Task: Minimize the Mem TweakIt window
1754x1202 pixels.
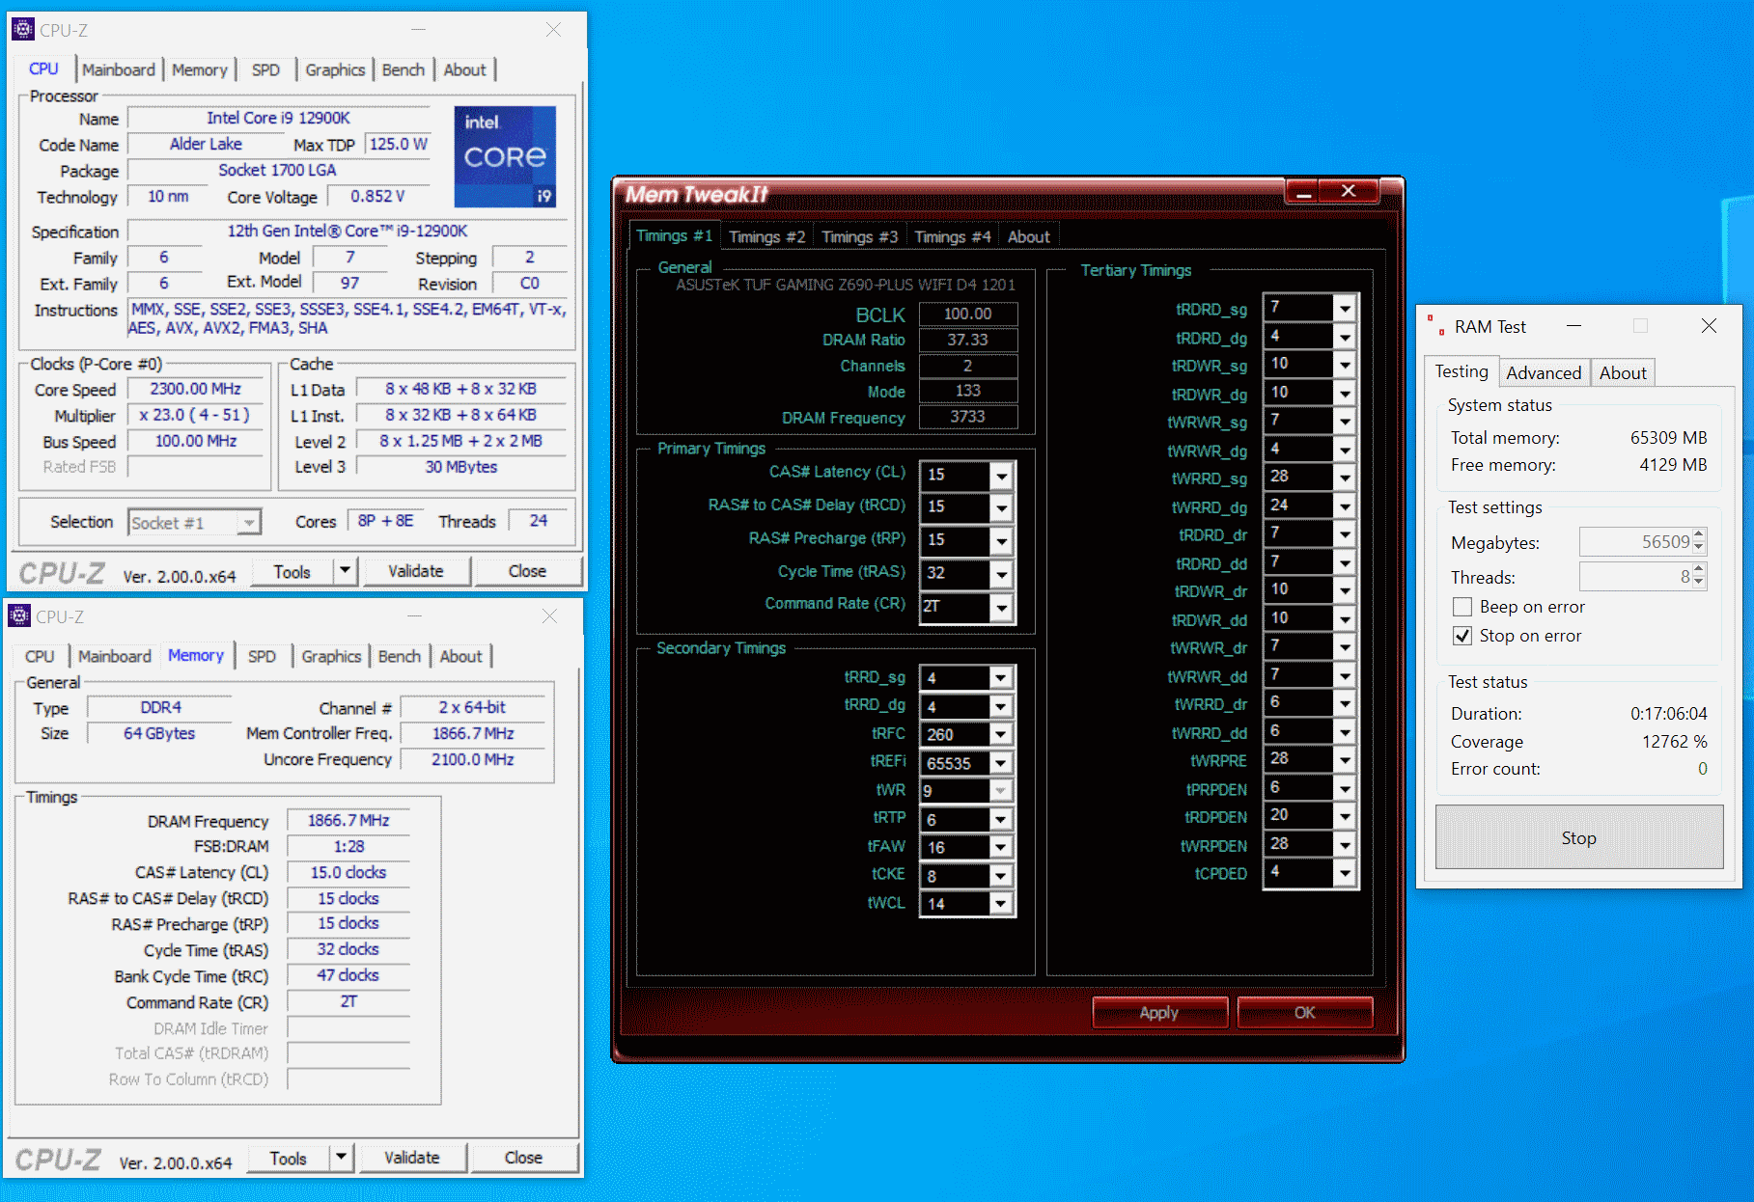Action: (1303, 192)
